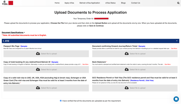
Task: Open the search magnifier icon
Action: pyautogui.click(x=178, y=3)
